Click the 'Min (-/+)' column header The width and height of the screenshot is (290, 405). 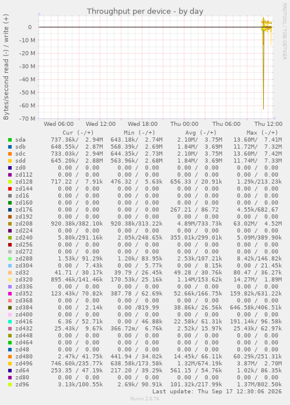[x=139, y=133]
